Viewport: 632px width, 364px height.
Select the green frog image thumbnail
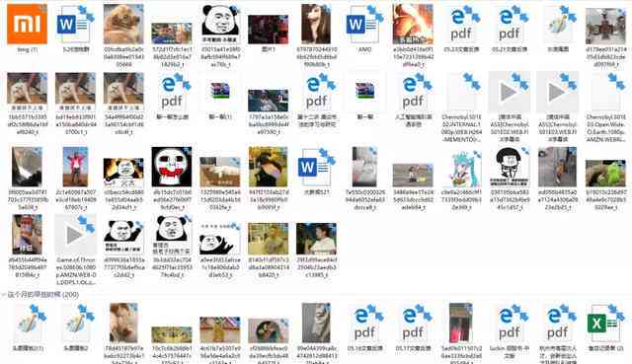click(x=605, y=174)
